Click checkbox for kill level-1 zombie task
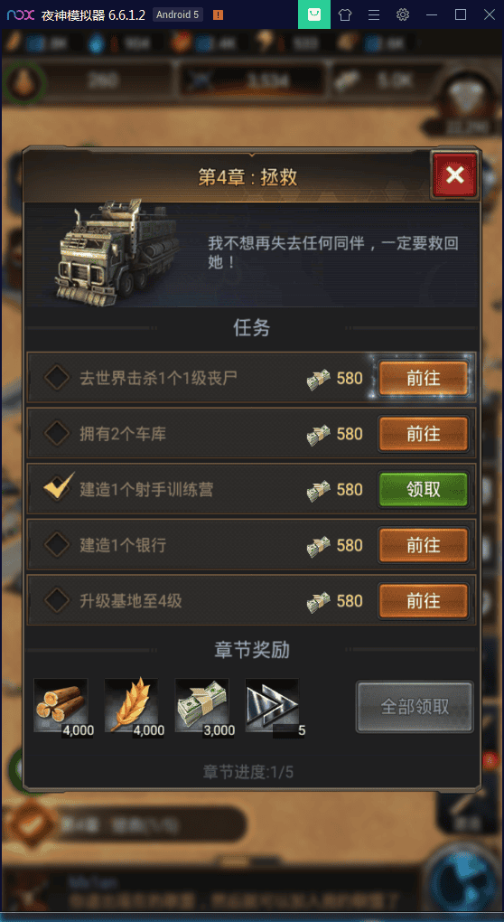 58,378
